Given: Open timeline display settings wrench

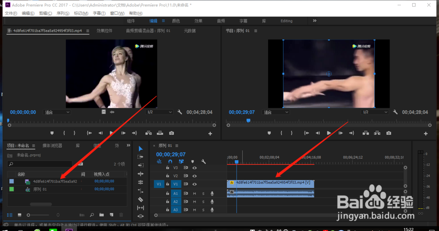Looking at the screenshot, I should (x=204, y=162).
